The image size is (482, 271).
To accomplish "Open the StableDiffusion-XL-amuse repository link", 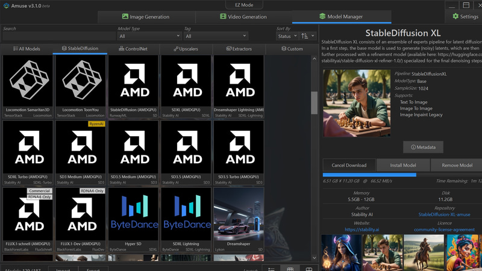I will pos(444,214).
